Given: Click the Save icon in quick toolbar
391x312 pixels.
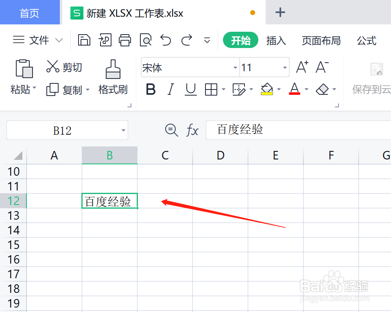Looking at the screenshot, I should coord(84,40).
